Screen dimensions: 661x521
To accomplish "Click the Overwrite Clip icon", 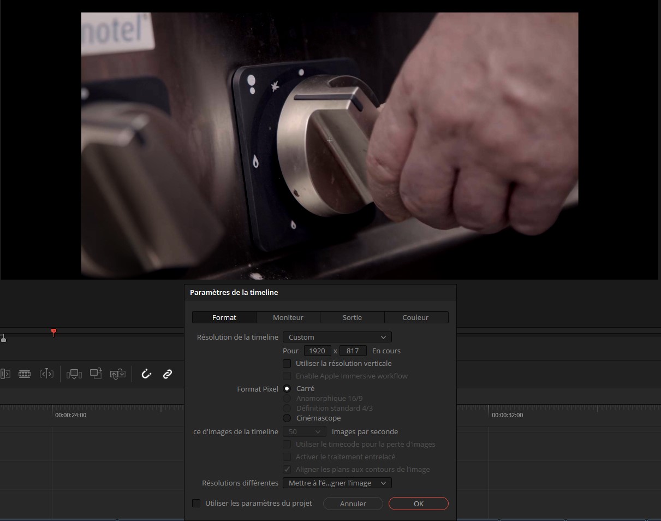I will pyautogui.click(x=96, y=374).
